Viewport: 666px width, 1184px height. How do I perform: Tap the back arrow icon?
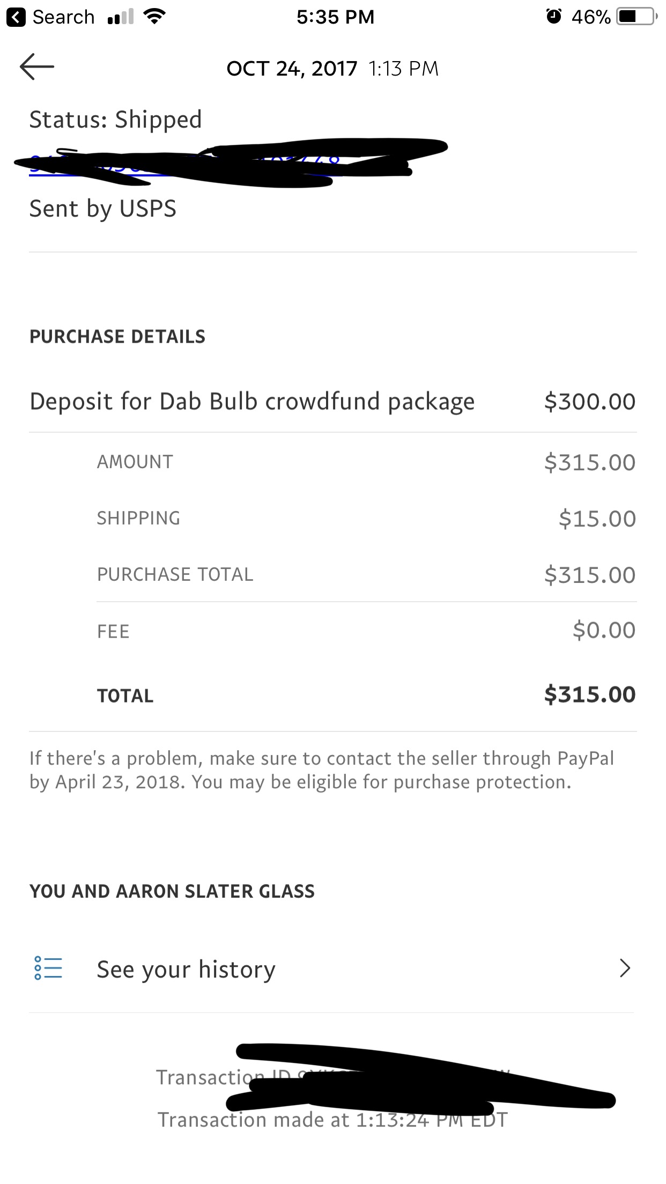pyautogui.click(x=36, y=67)
